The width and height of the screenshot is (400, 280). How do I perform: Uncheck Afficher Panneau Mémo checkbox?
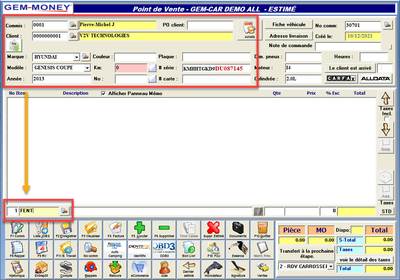103,93
